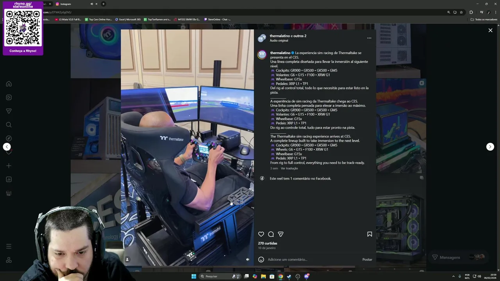
Task: Open a new browser tab
Action: click(x=103, y=4)
